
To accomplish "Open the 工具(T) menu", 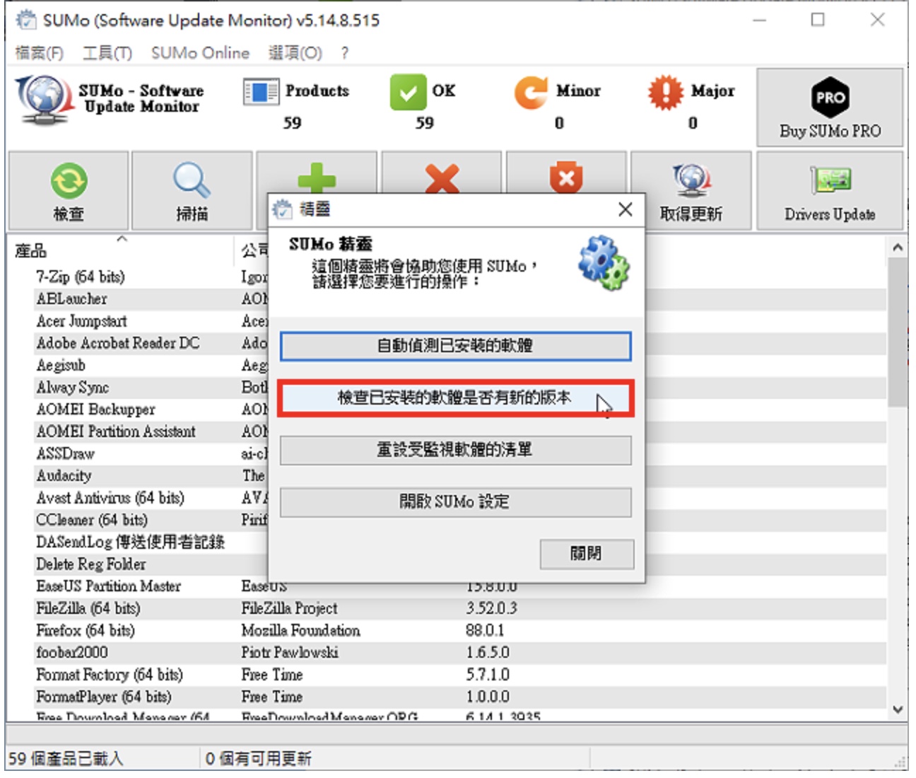I will click(x=107, y=53).
